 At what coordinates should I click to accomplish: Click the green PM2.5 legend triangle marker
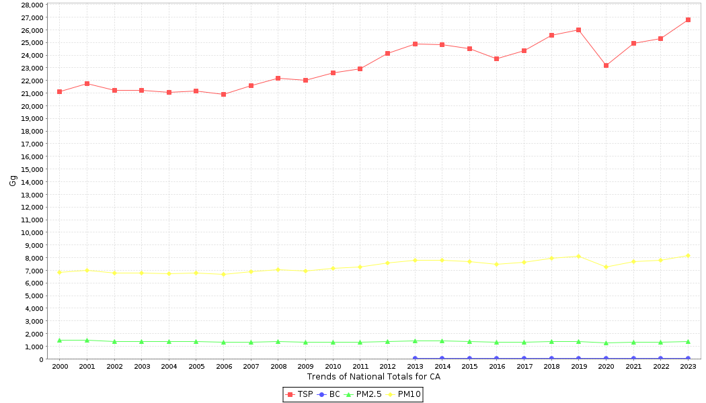click(x=348, y=394)
